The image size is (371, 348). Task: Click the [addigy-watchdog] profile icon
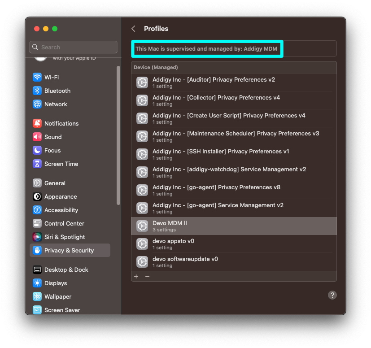point(142,172)
